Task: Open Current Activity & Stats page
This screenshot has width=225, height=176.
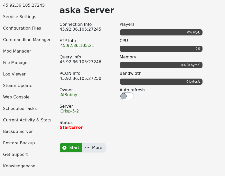Action: [27, 120]
